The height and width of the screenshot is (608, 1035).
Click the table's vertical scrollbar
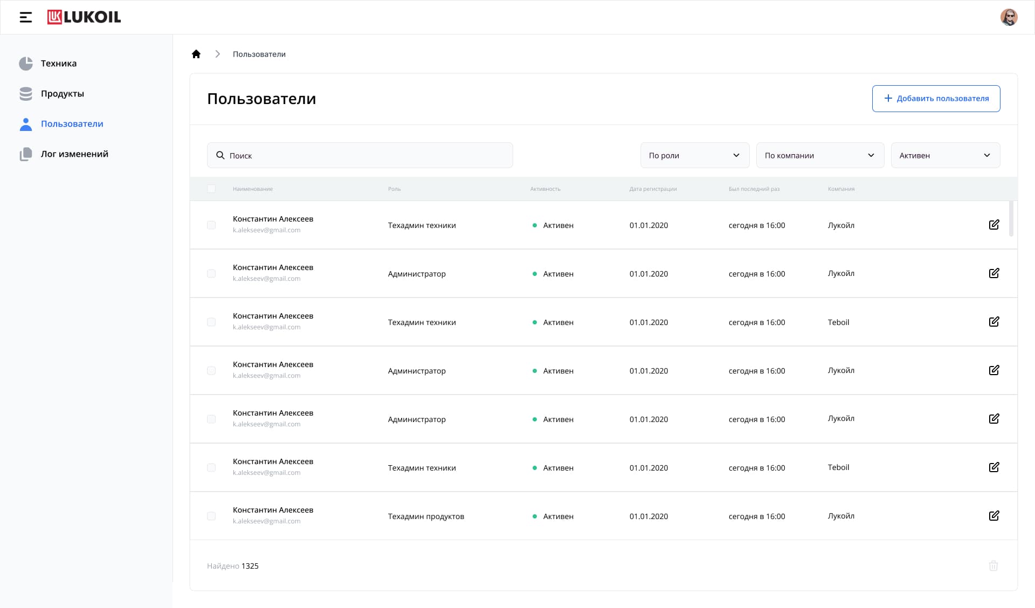pos(1011,219)
